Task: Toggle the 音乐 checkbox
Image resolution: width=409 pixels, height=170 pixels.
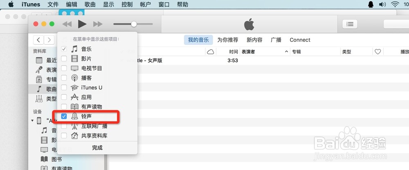Action: 64,49
